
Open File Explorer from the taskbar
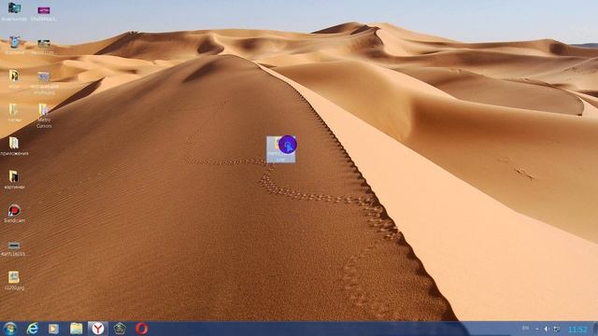click(76, 329)
